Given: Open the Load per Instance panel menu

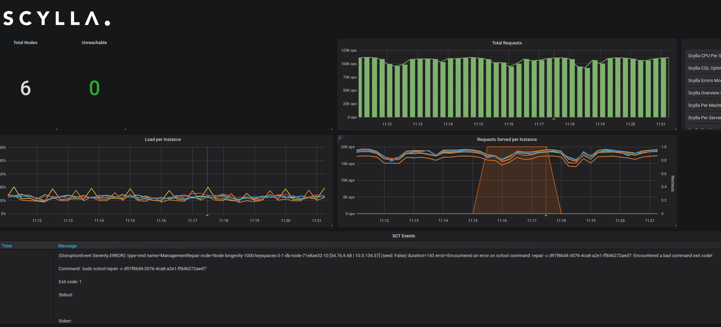Looking at the screenshot, I should (x=163, y=139).
